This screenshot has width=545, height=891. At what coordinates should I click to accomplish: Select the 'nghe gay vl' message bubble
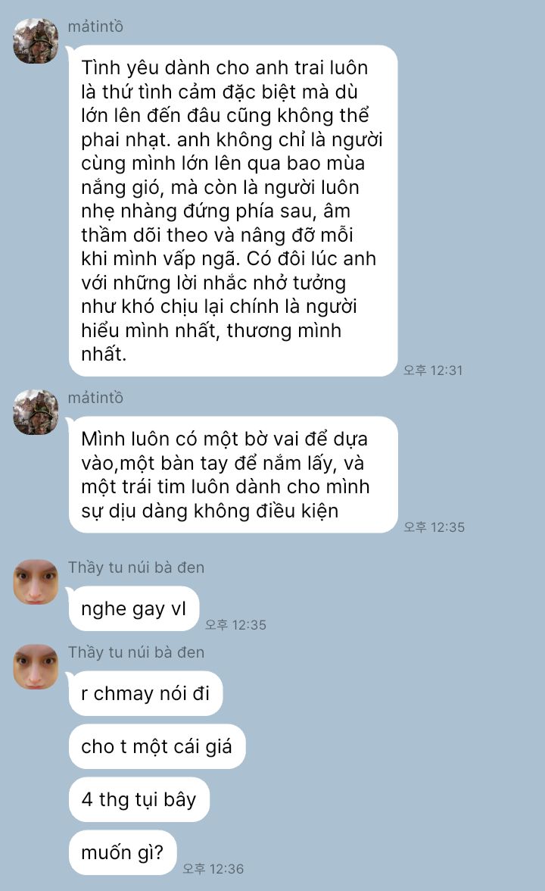pyautogui.click(x=134, y=608)
